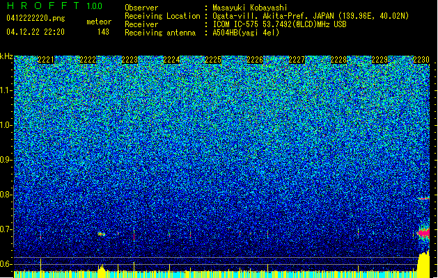
Task: Click the date stamp 04.12.22 22:20
Action: point(36,32)
